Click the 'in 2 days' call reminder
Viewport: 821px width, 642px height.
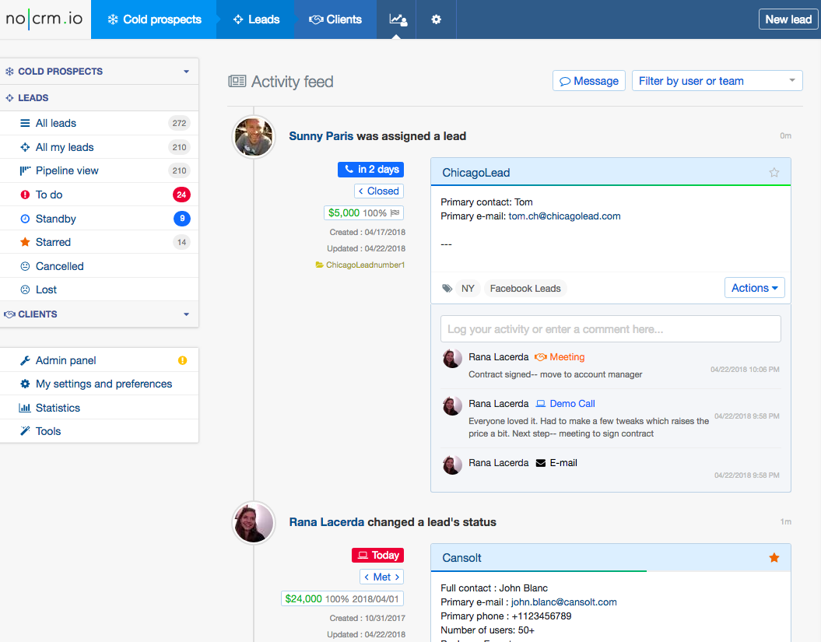click(x=370, y=169)
